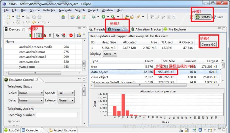The width and height of the screenshot is (230, 133).
Task: Minimize the Heap view panel
Action: 219,28
